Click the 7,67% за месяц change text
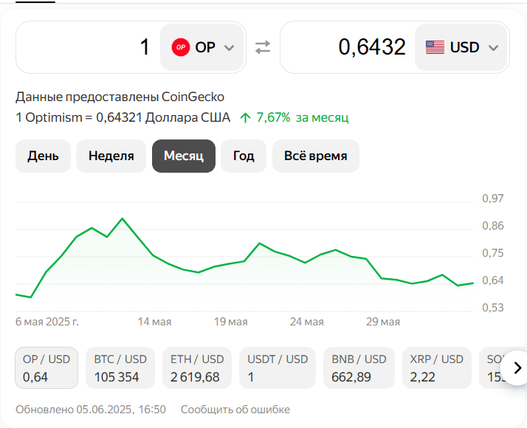527x428 pixels. [303, 117]
